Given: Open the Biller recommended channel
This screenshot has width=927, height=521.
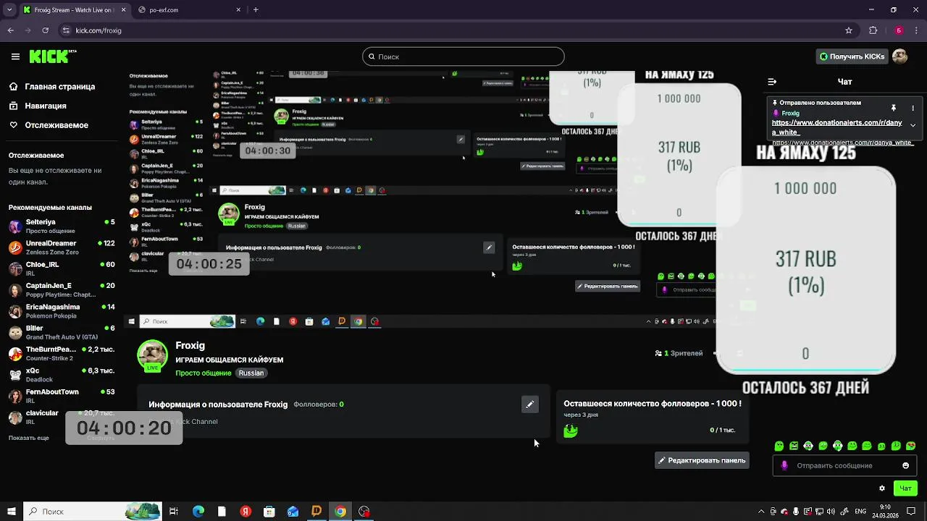Looking at the screenshot, I should coord(62,332).
